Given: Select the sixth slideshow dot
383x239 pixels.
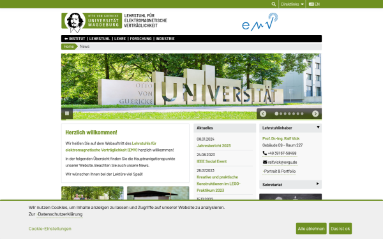Looking at the screenshot, I should tap(297, 113).
